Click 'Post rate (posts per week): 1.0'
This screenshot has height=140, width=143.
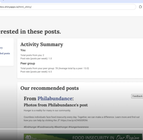click(36, 59)
